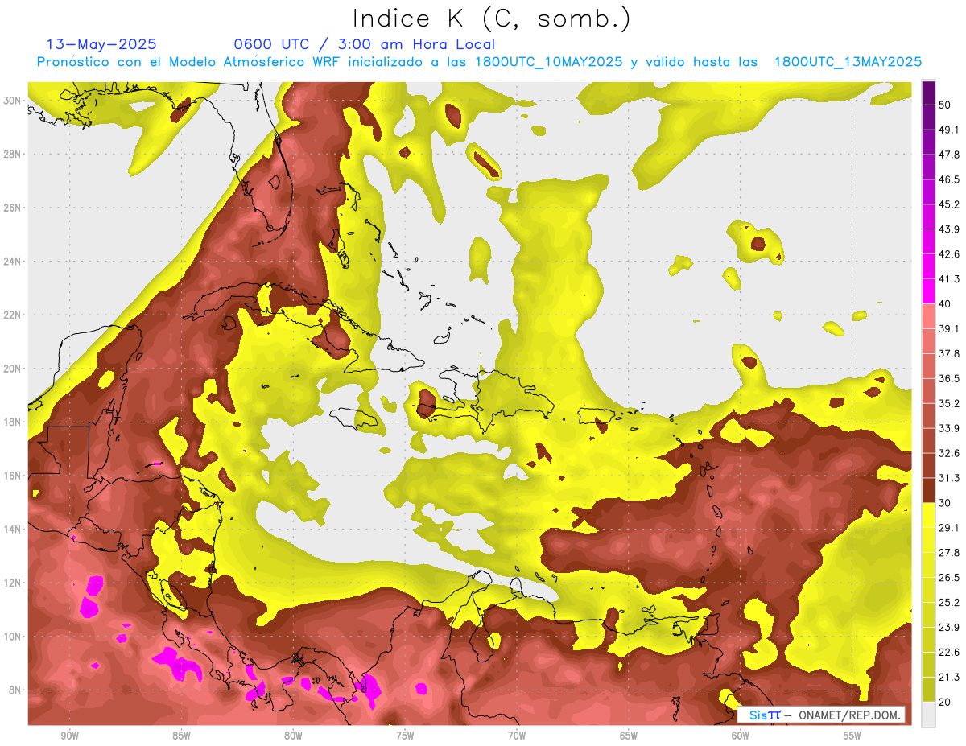Click the color bar label '42.6'
Screen dimensions: 966x746
[x=949, y=254]
